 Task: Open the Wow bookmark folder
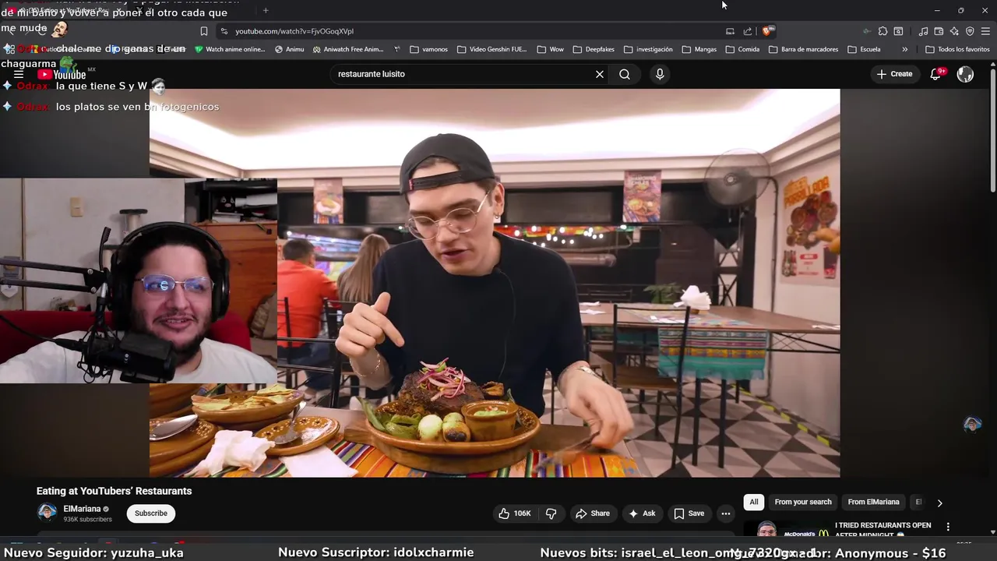(550, 49)
